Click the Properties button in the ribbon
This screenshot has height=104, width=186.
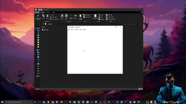click(95, 17)
